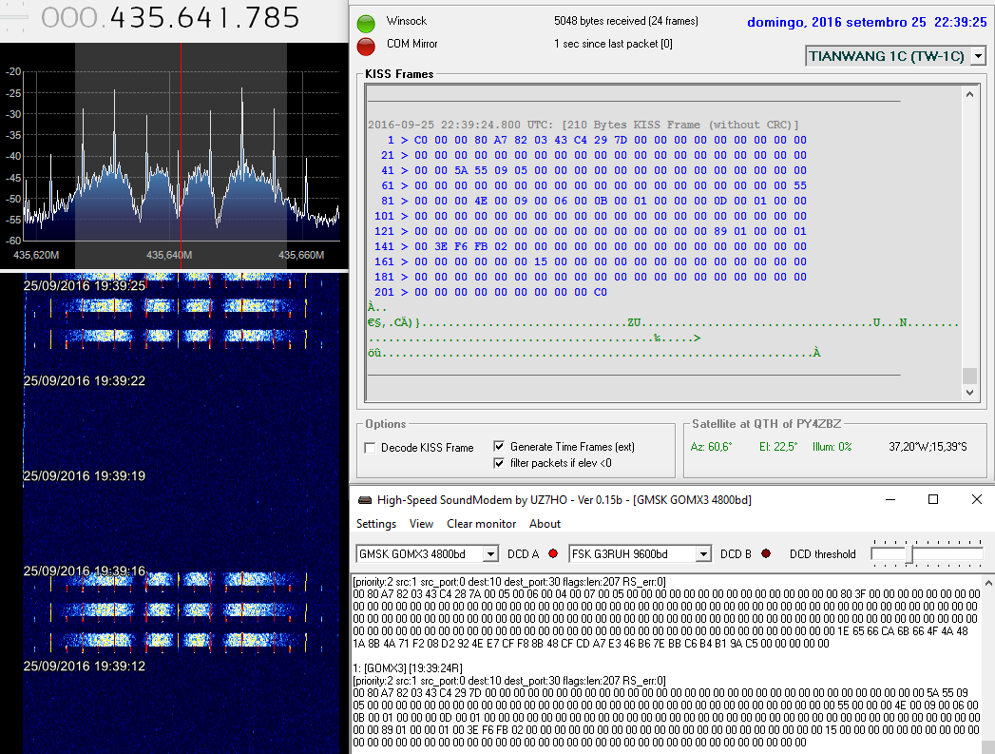
Task: Open the View menu in SoundModem
Action: point(421,524)
